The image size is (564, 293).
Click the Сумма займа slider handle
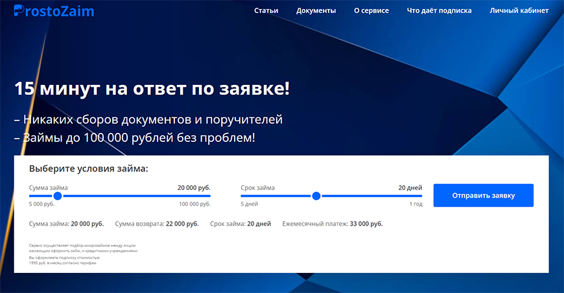(58, 196)
